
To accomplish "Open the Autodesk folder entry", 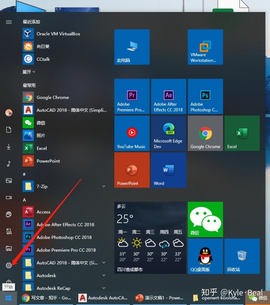I will pyautogui.click(x=65, y=275).
